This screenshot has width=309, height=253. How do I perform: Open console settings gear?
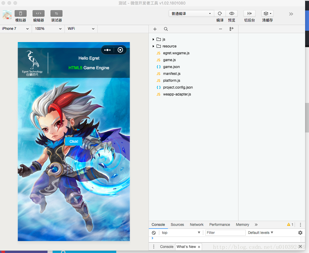point(300,233)
